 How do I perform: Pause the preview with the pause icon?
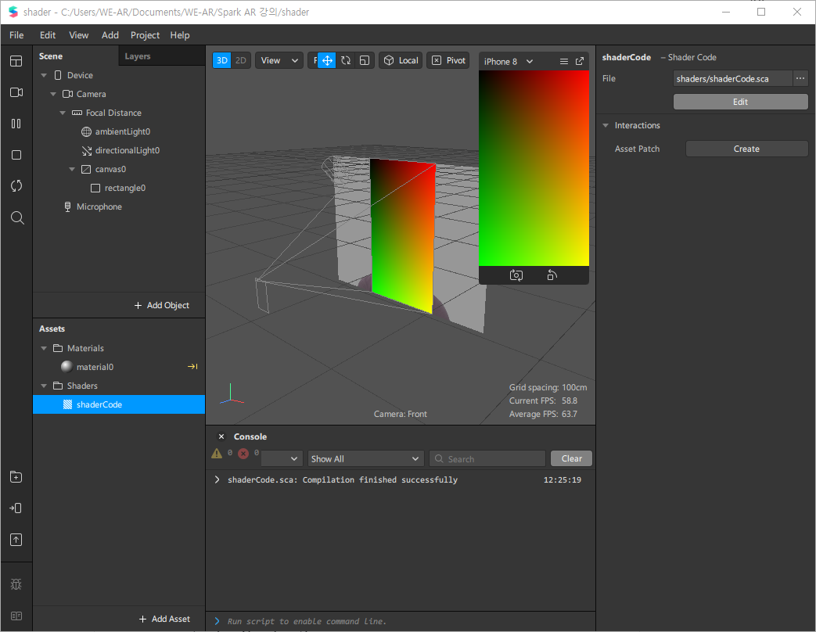pos(16,124)
